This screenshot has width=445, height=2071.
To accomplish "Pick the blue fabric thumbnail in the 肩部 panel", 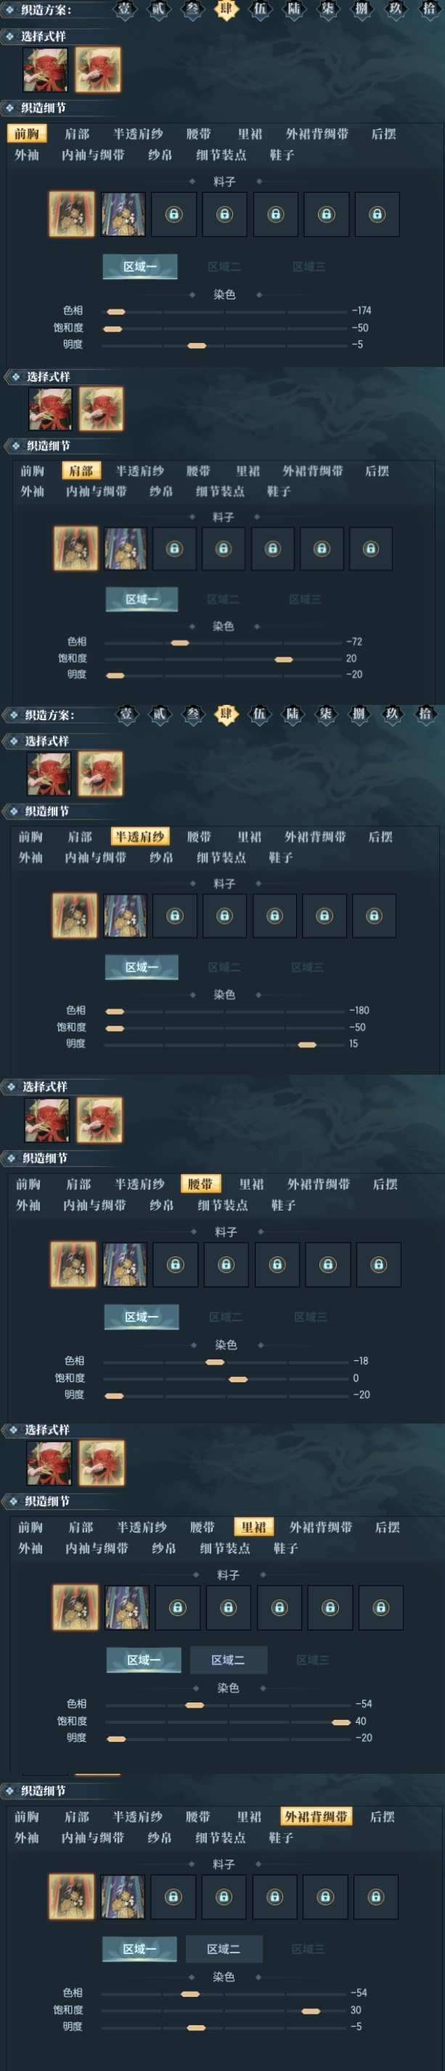I will [x=126, y=549].
